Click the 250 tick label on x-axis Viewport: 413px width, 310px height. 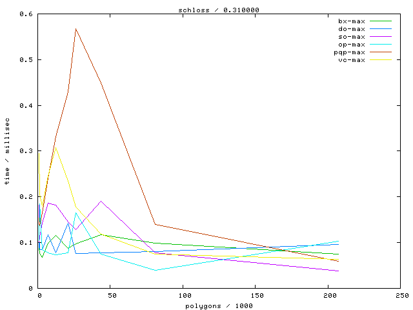click(x=400, y=295)
